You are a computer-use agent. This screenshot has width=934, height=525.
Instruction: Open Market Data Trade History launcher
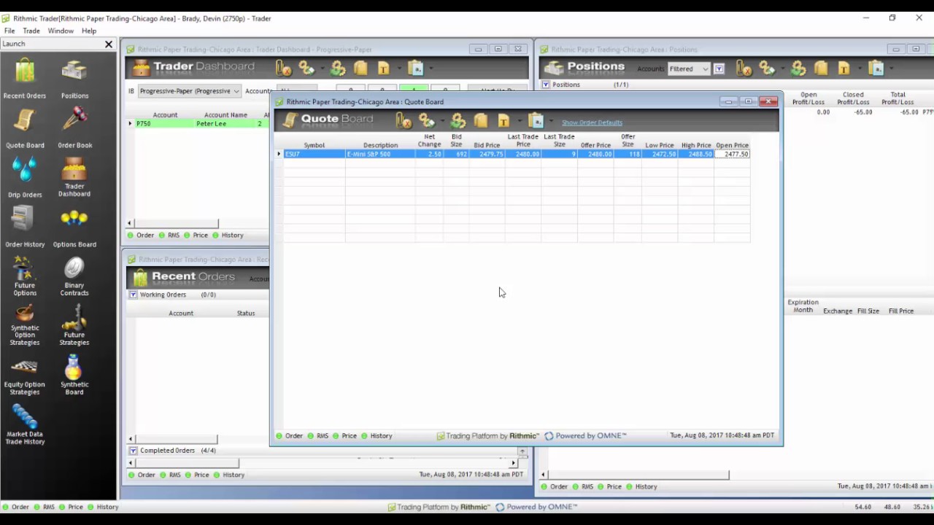[25, 424]
